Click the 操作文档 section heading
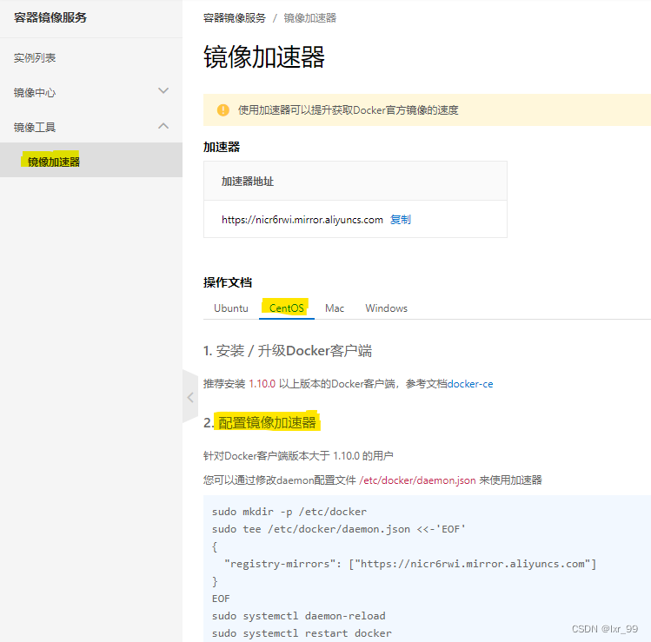This screenshot has height=642, width=651. tap(228, 282)
